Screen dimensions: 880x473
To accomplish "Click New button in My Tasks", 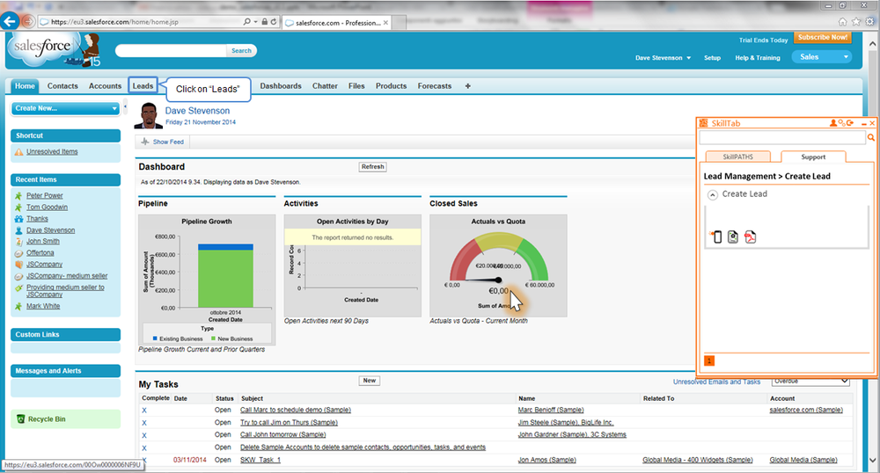I will [370, 381].
